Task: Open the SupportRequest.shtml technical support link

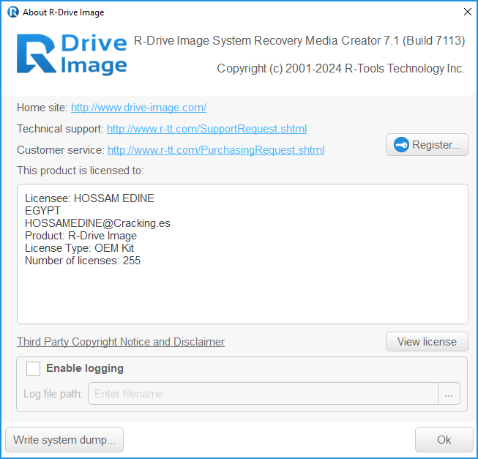Action: point(206,129)
